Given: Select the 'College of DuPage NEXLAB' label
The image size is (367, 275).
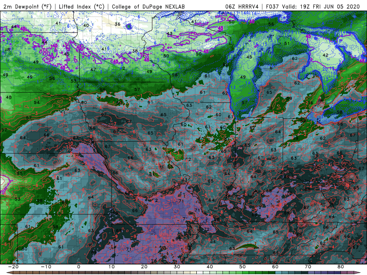Looking at the screenshot, I should [148, 6].
